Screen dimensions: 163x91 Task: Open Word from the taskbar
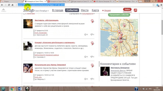pos(20,89)
